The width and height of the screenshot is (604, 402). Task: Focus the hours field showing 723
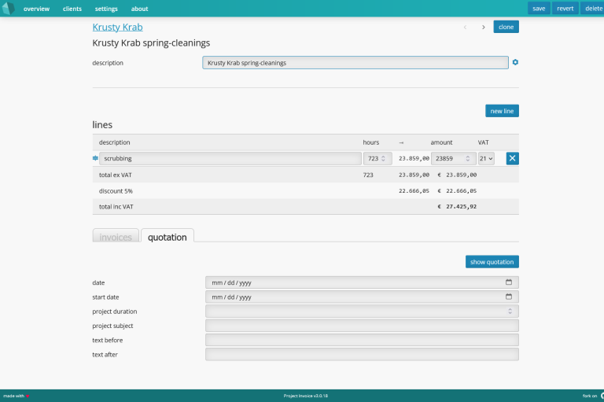pos(377,158)
